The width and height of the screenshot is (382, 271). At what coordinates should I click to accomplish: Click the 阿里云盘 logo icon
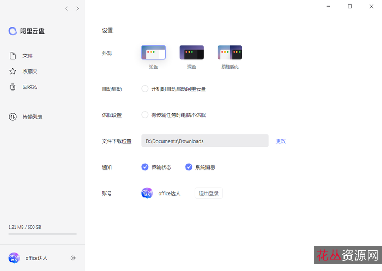point(12,31)
